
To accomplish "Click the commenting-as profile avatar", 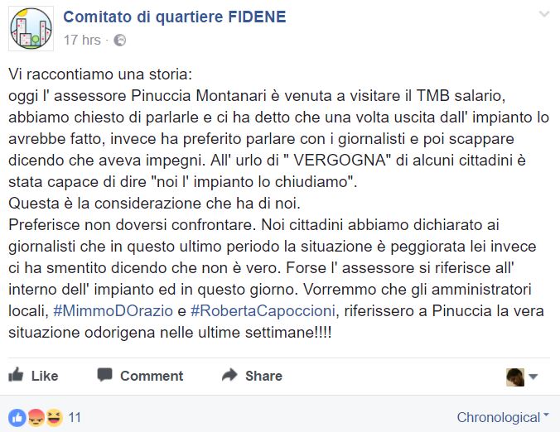I will pyautogui.click(x=515, y=377).
